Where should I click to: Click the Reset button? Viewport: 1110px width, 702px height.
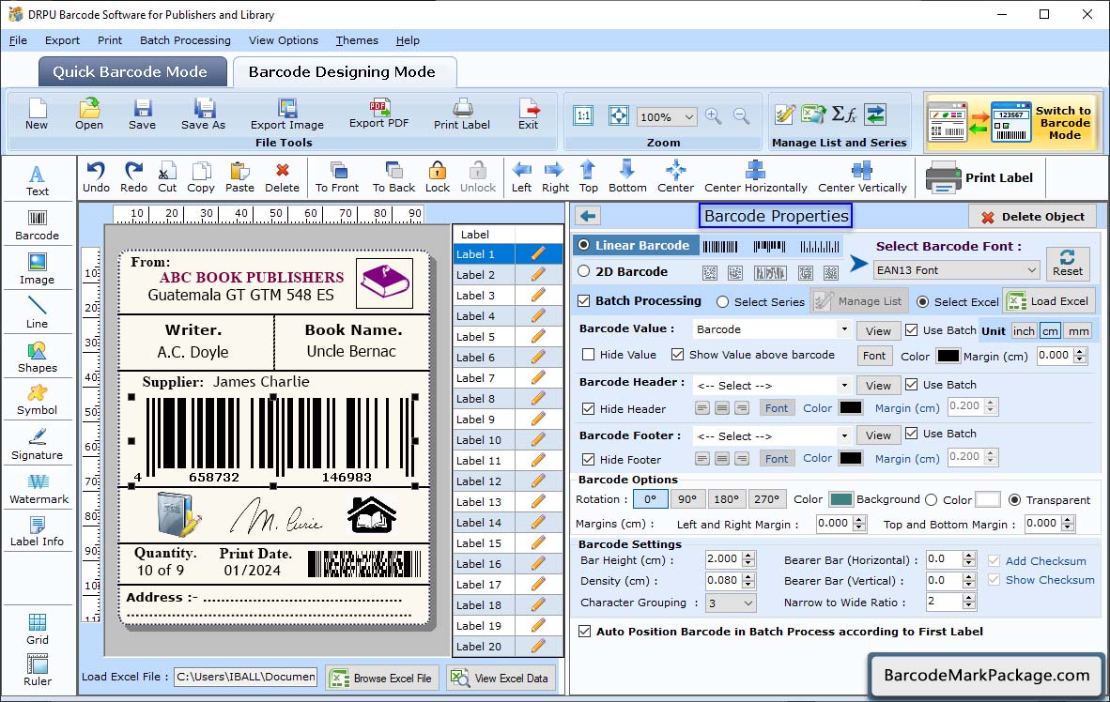point(1067,262)
